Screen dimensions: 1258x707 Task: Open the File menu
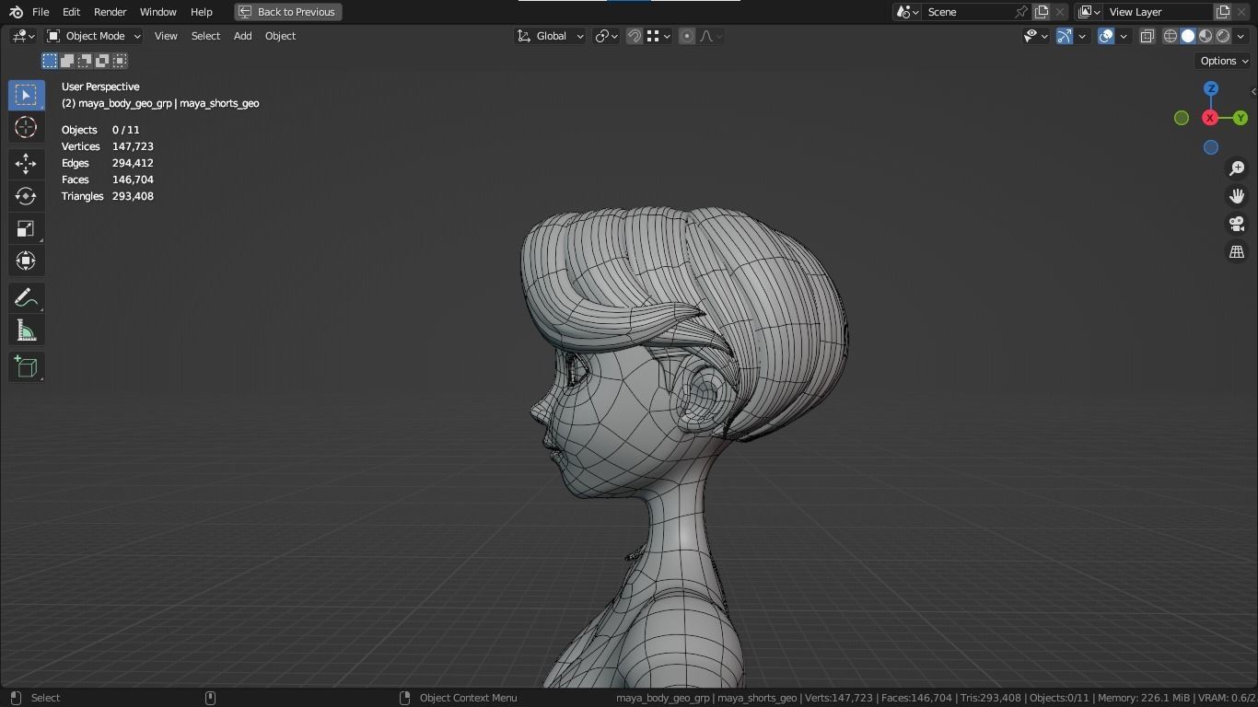click(41, 12)
